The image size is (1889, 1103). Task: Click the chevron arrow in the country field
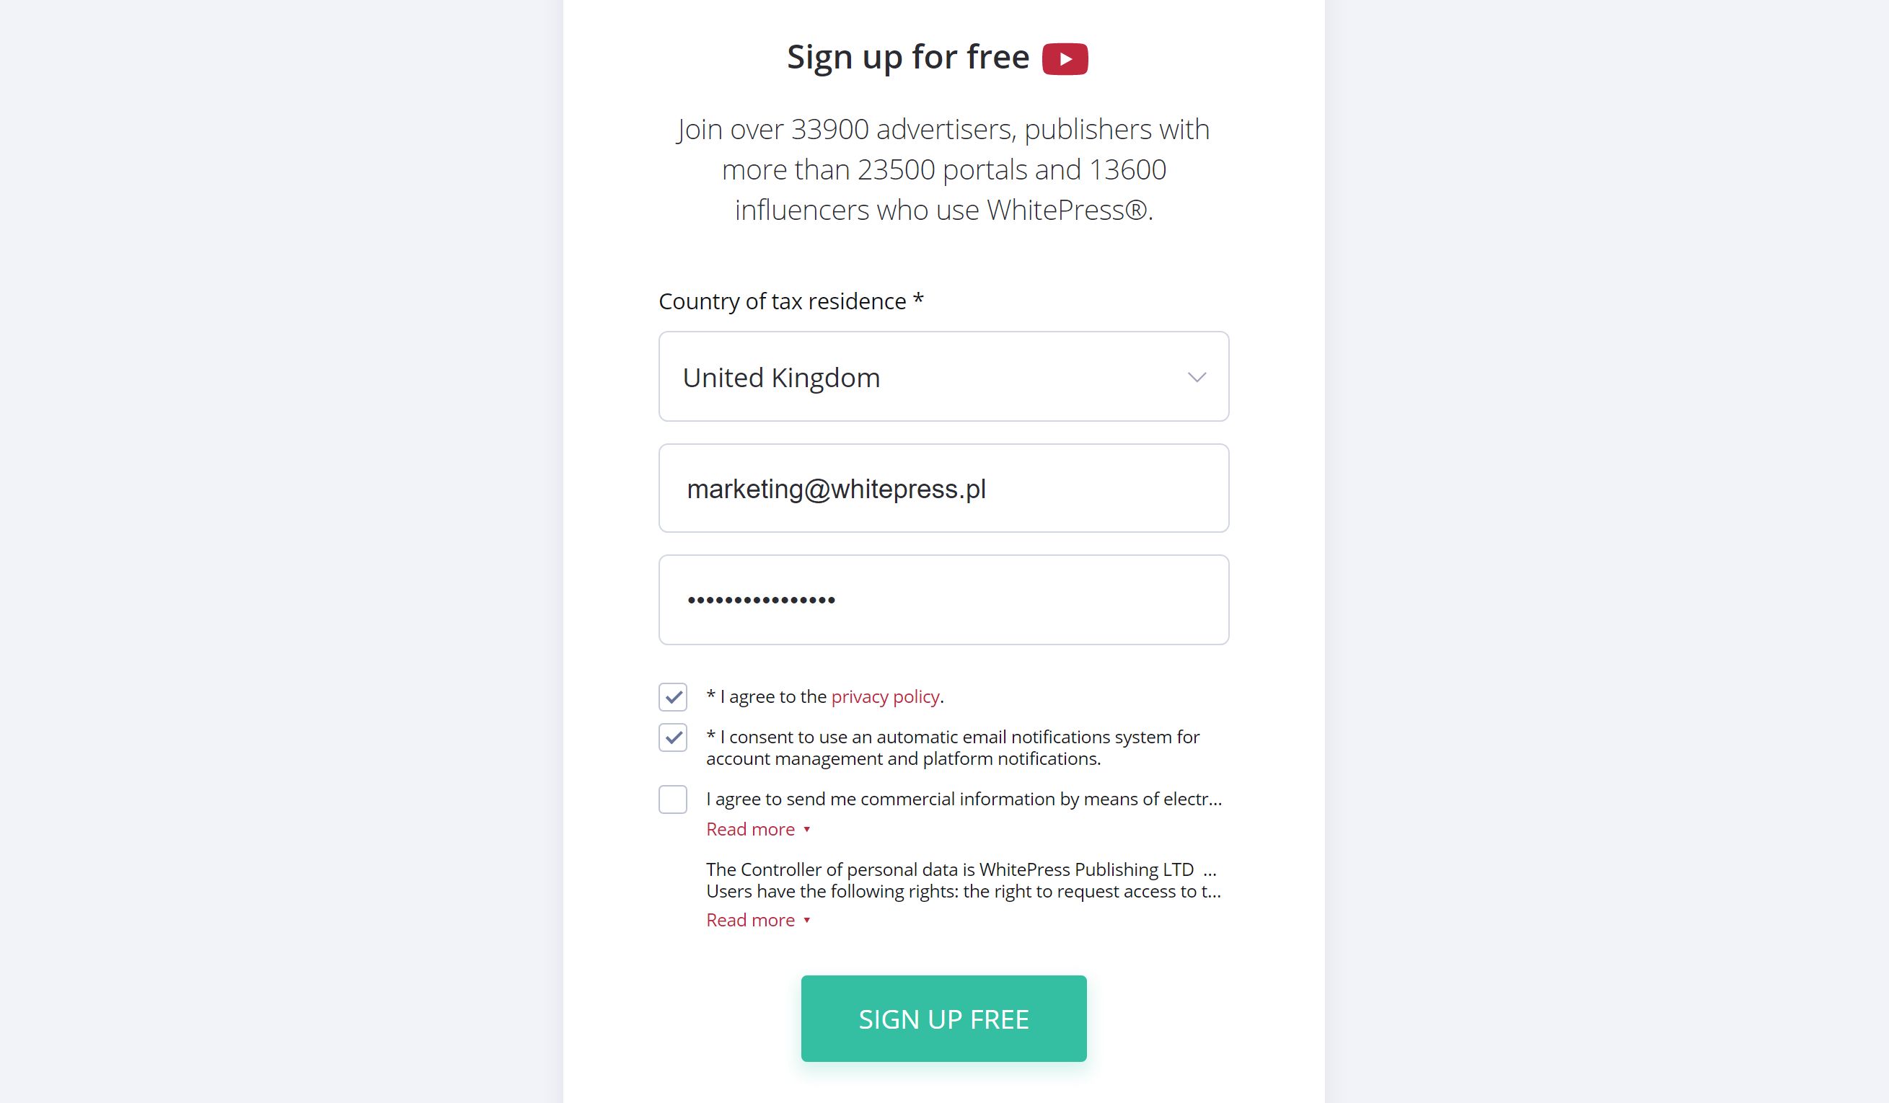[x=1197, y=377]
